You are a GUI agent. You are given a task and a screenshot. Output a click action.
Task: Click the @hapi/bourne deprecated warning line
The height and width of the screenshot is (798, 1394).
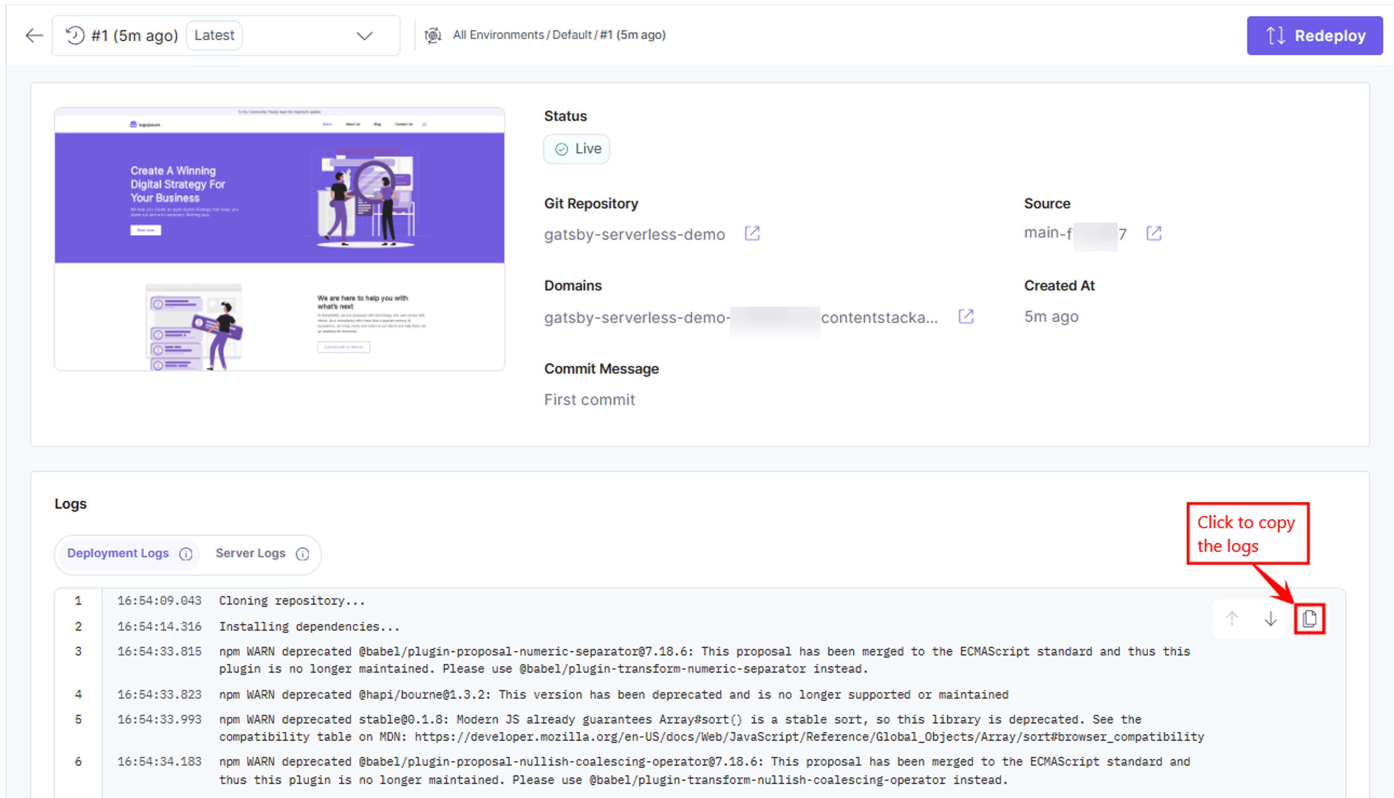614,695
